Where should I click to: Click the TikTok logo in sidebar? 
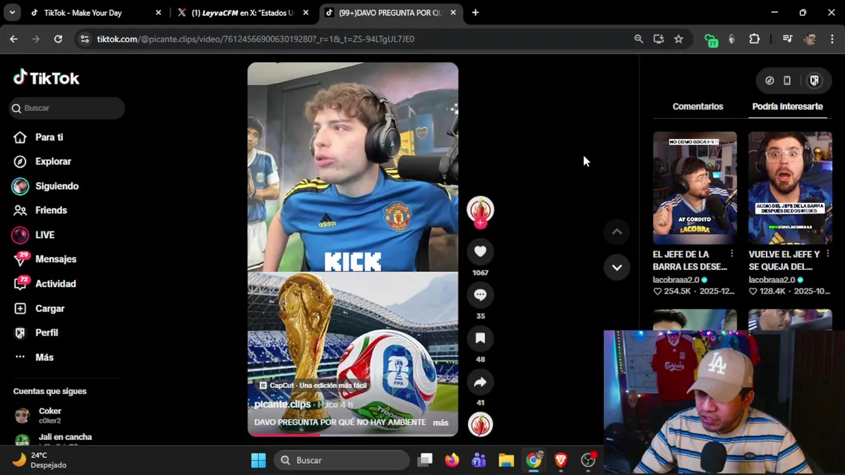[x=46, y=78]
